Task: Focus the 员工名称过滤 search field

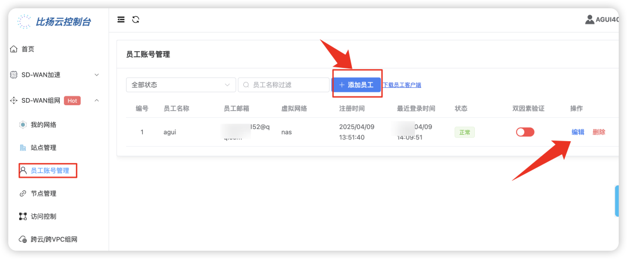Action: (283, 85)
